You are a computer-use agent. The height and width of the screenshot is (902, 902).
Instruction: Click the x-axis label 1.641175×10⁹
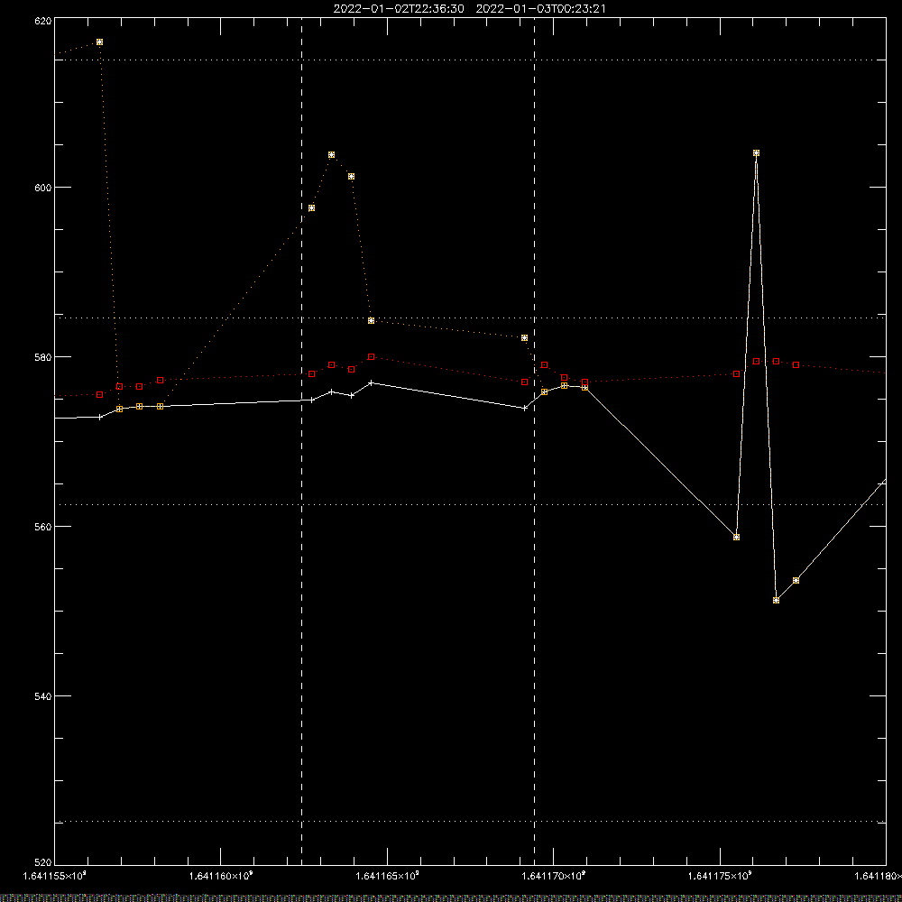(720, 876)
